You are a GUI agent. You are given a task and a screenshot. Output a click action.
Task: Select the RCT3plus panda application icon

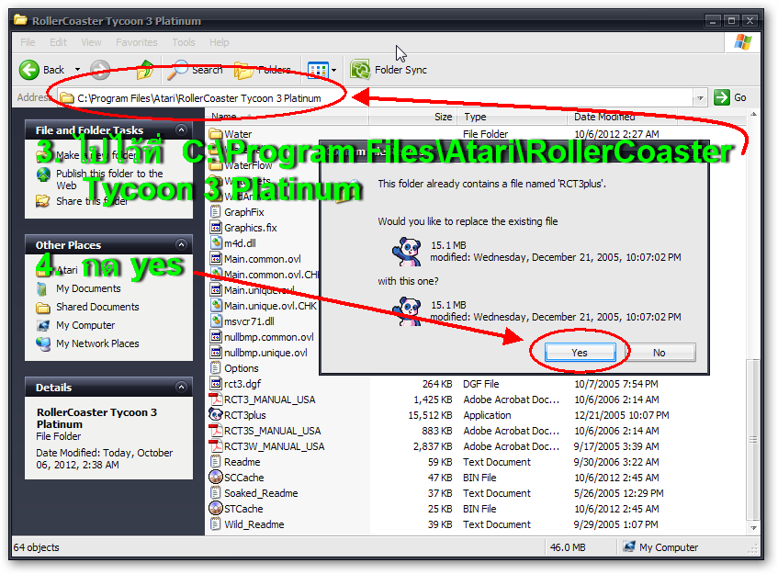pyautogui.click(x=215, y=415)
